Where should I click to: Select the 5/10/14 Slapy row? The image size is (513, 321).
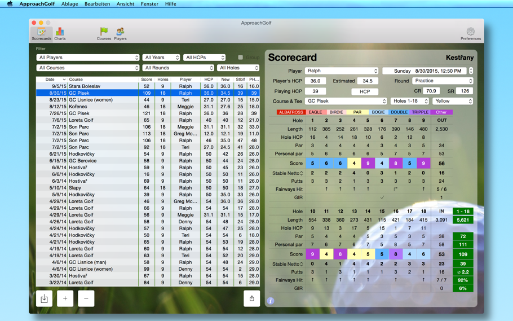pos(148,188)
